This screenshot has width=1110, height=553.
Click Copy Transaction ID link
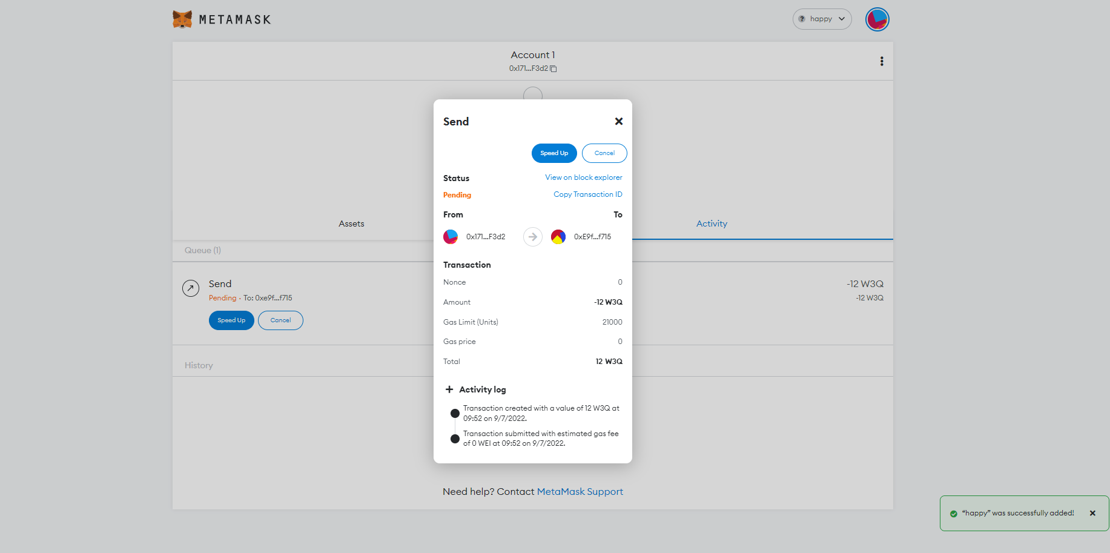(x=587, y=194)
